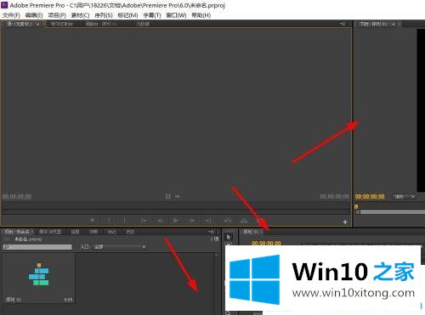Open the 标记(M) menu

[x=127, y=15]
